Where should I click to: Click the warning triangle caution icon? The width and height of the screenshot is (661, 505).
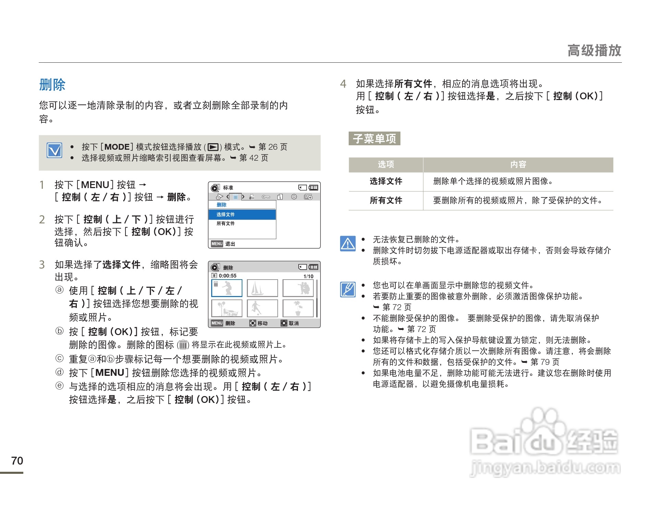[348, 244]
